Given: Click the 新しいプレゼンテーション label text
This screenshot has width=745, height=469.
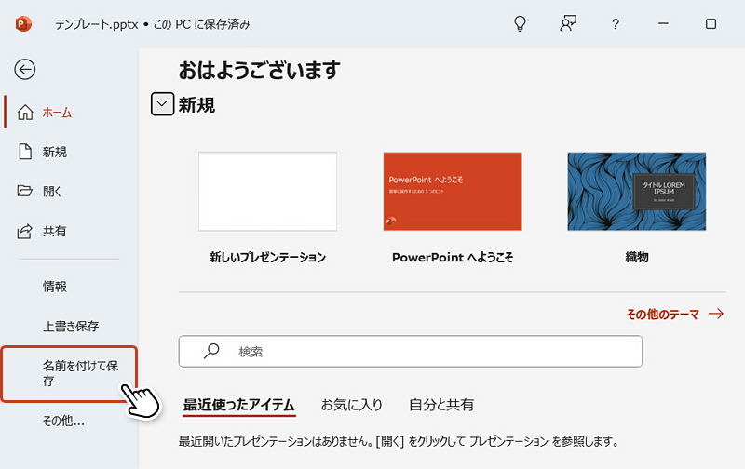Looking at the screenshot, I should 267,257.
